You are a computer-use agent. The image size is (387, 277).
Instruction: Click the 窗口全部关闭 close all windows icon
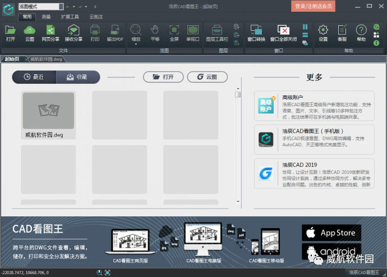pos(284,33)
